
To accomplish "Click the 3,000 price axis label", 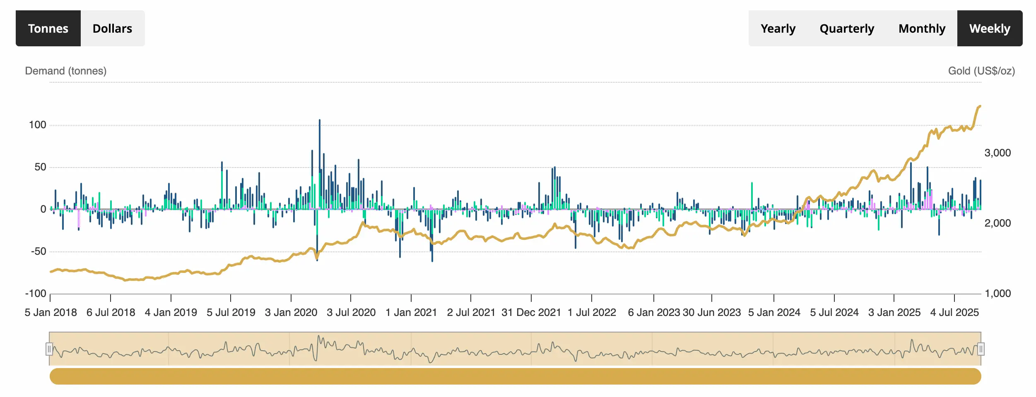I will click(997, 153).
